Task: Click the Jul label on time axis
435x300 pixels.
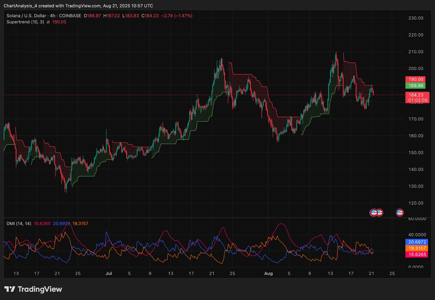Action: 109,273
